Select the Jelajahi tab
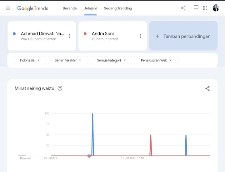Screen dimensions: 225x172 pos(90,8)
